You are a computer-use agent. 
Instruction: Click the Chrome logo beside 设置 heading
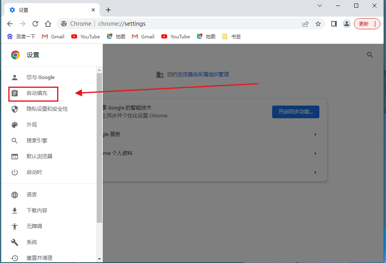point(15,55)
